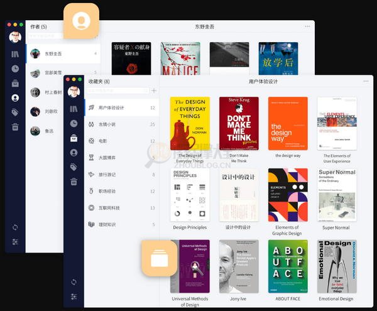
Task: Click sync icon in front window sidebar
Action: [74, 282]
